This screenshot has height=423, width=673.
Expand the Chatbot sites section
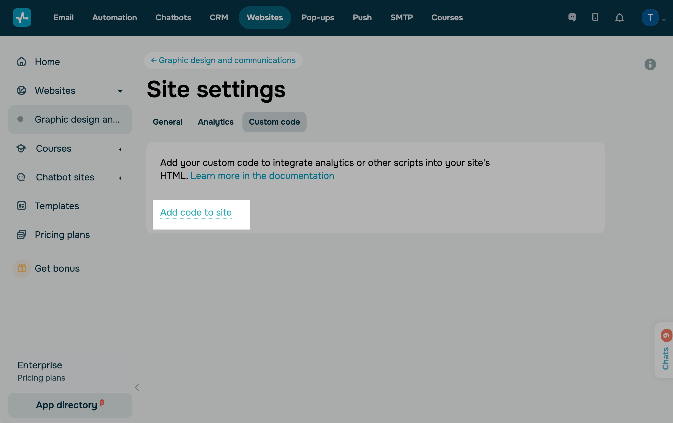point(120,178)
